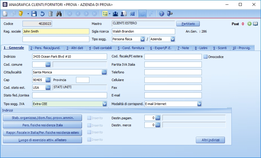261x158 pixels.
Task: Click the Cod. comune lookup button
Action: tap(48, 65)
